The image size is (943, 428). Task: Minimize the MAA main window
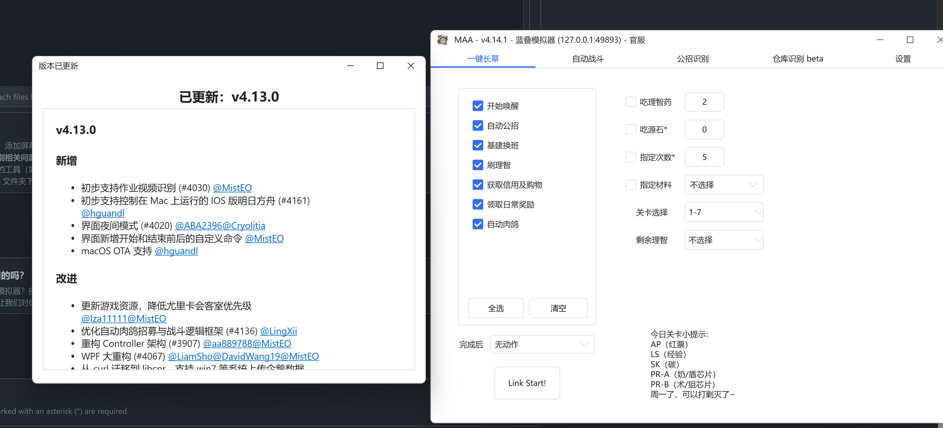(880, 40)
